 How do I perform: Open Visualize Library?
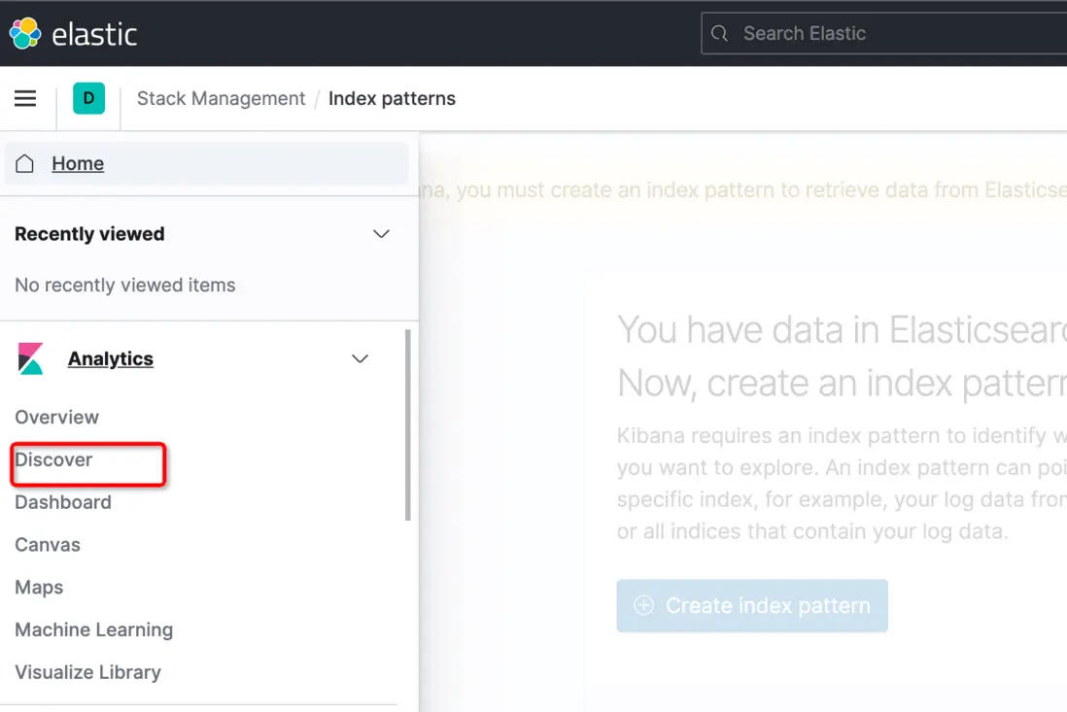tap(87, 672)
